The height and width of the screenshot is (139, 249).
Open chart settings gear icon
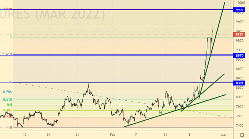[242, 135]
